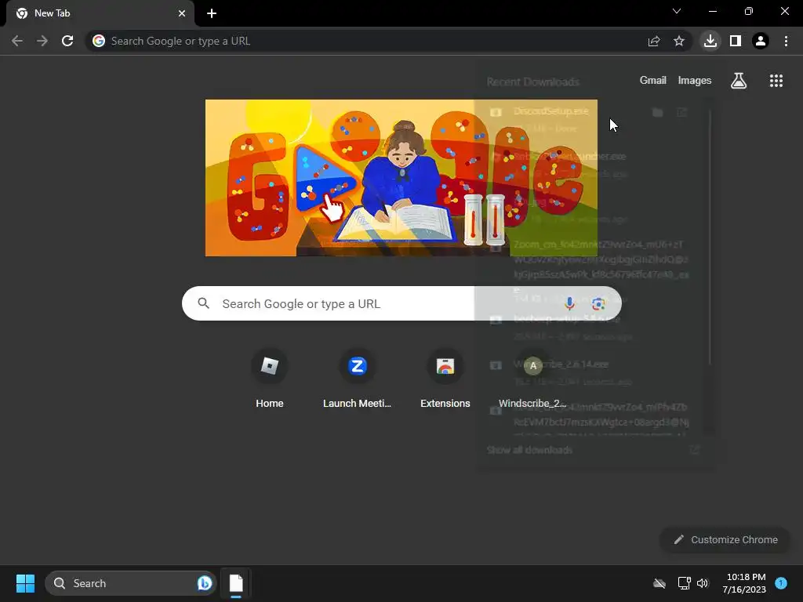Open the Windows Start menu
Viewport: 803px width, 602px height.
pos(25,583)
